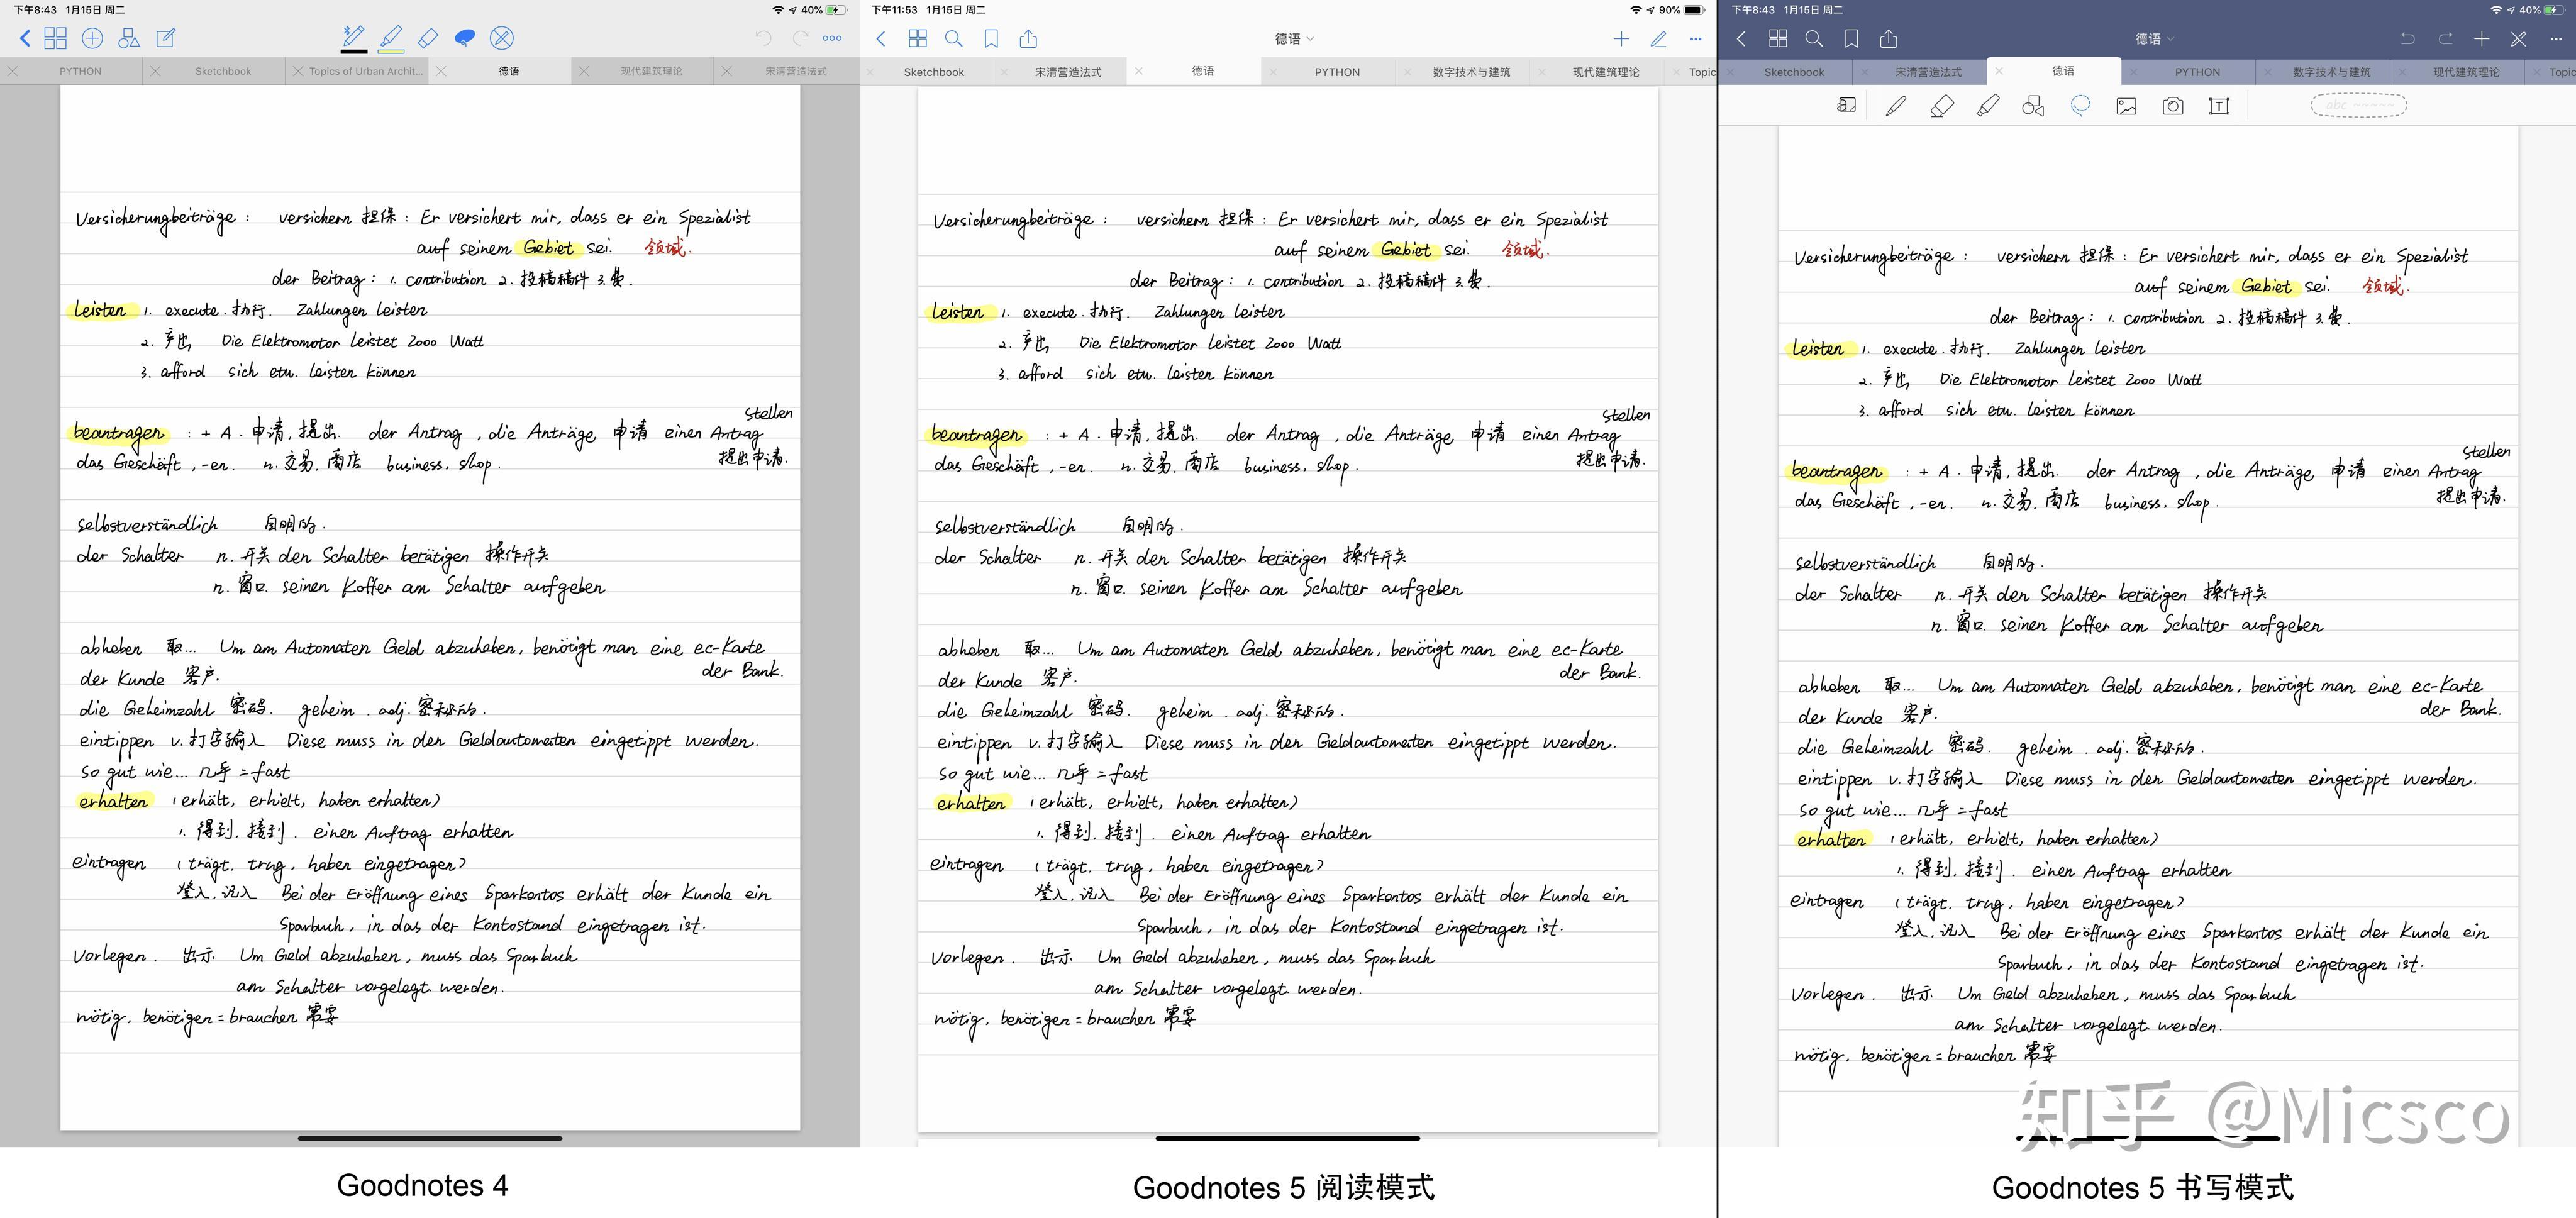Screen dimensions: 2576x1218
Task: Open the three-circle more menu in Goodnotes 4
Action: pyautogui.click(x=832, y=38)
